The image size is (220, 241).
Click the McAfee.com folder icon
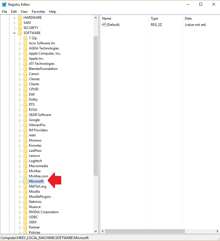point(25,176)
